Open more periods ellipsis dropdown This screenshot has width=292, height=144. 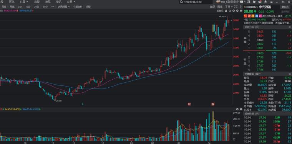click(53, 7)
